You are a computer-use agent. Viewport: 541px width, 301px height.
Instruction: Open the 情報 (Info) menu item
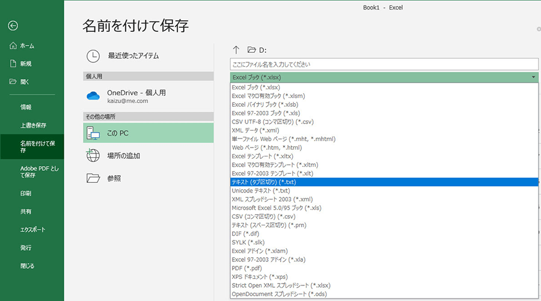26,107
